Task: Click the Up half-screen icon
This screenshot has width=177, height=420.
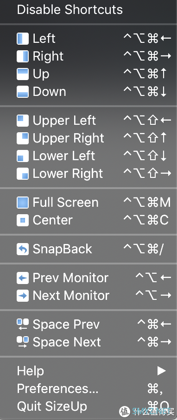Action: coord(23,74)
